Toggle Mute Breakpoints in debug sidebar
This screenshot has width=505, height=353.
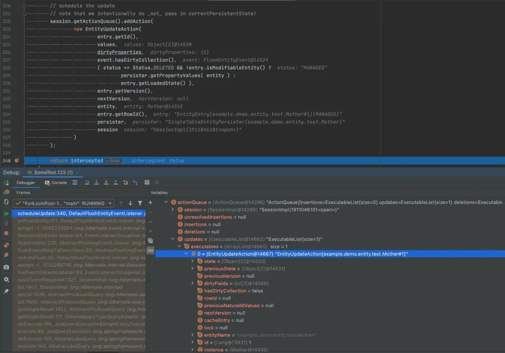(x=6, y=255)
